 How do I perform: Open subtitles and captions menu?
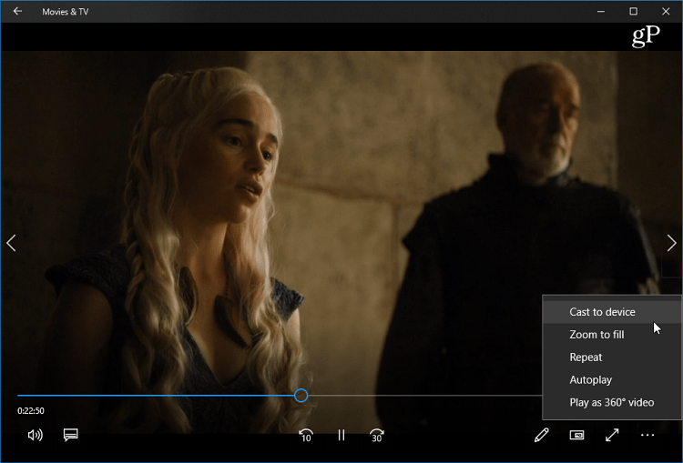pos(70,435)
